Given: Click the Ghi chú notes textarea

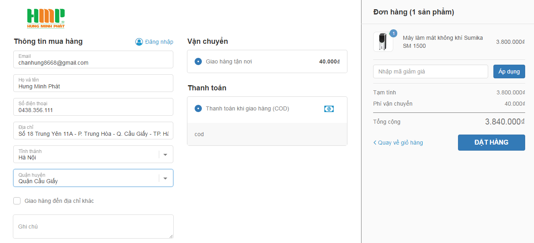Looking at the screenshot, I should coord(93,227).
